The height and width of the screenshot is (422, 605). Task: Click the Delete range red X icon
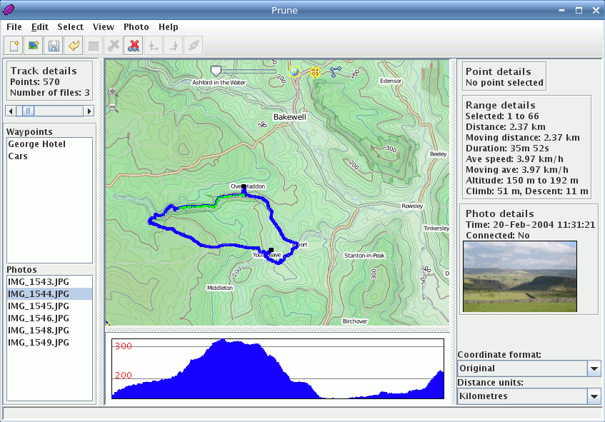click(x=133, y=46)
